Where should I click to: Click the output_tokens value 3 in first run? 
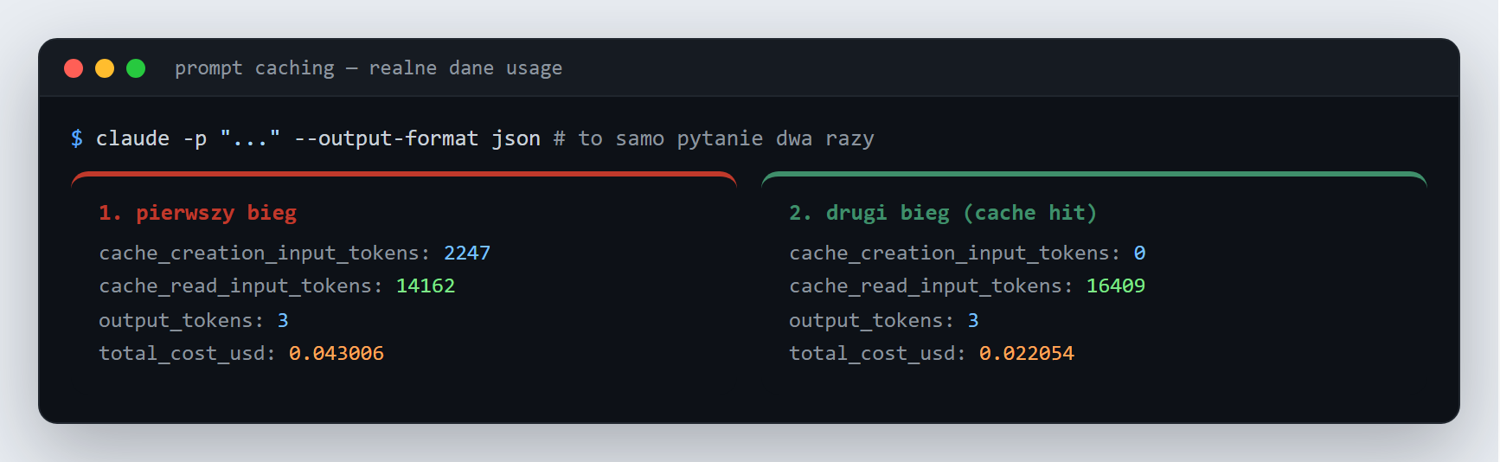pos(283,320)
